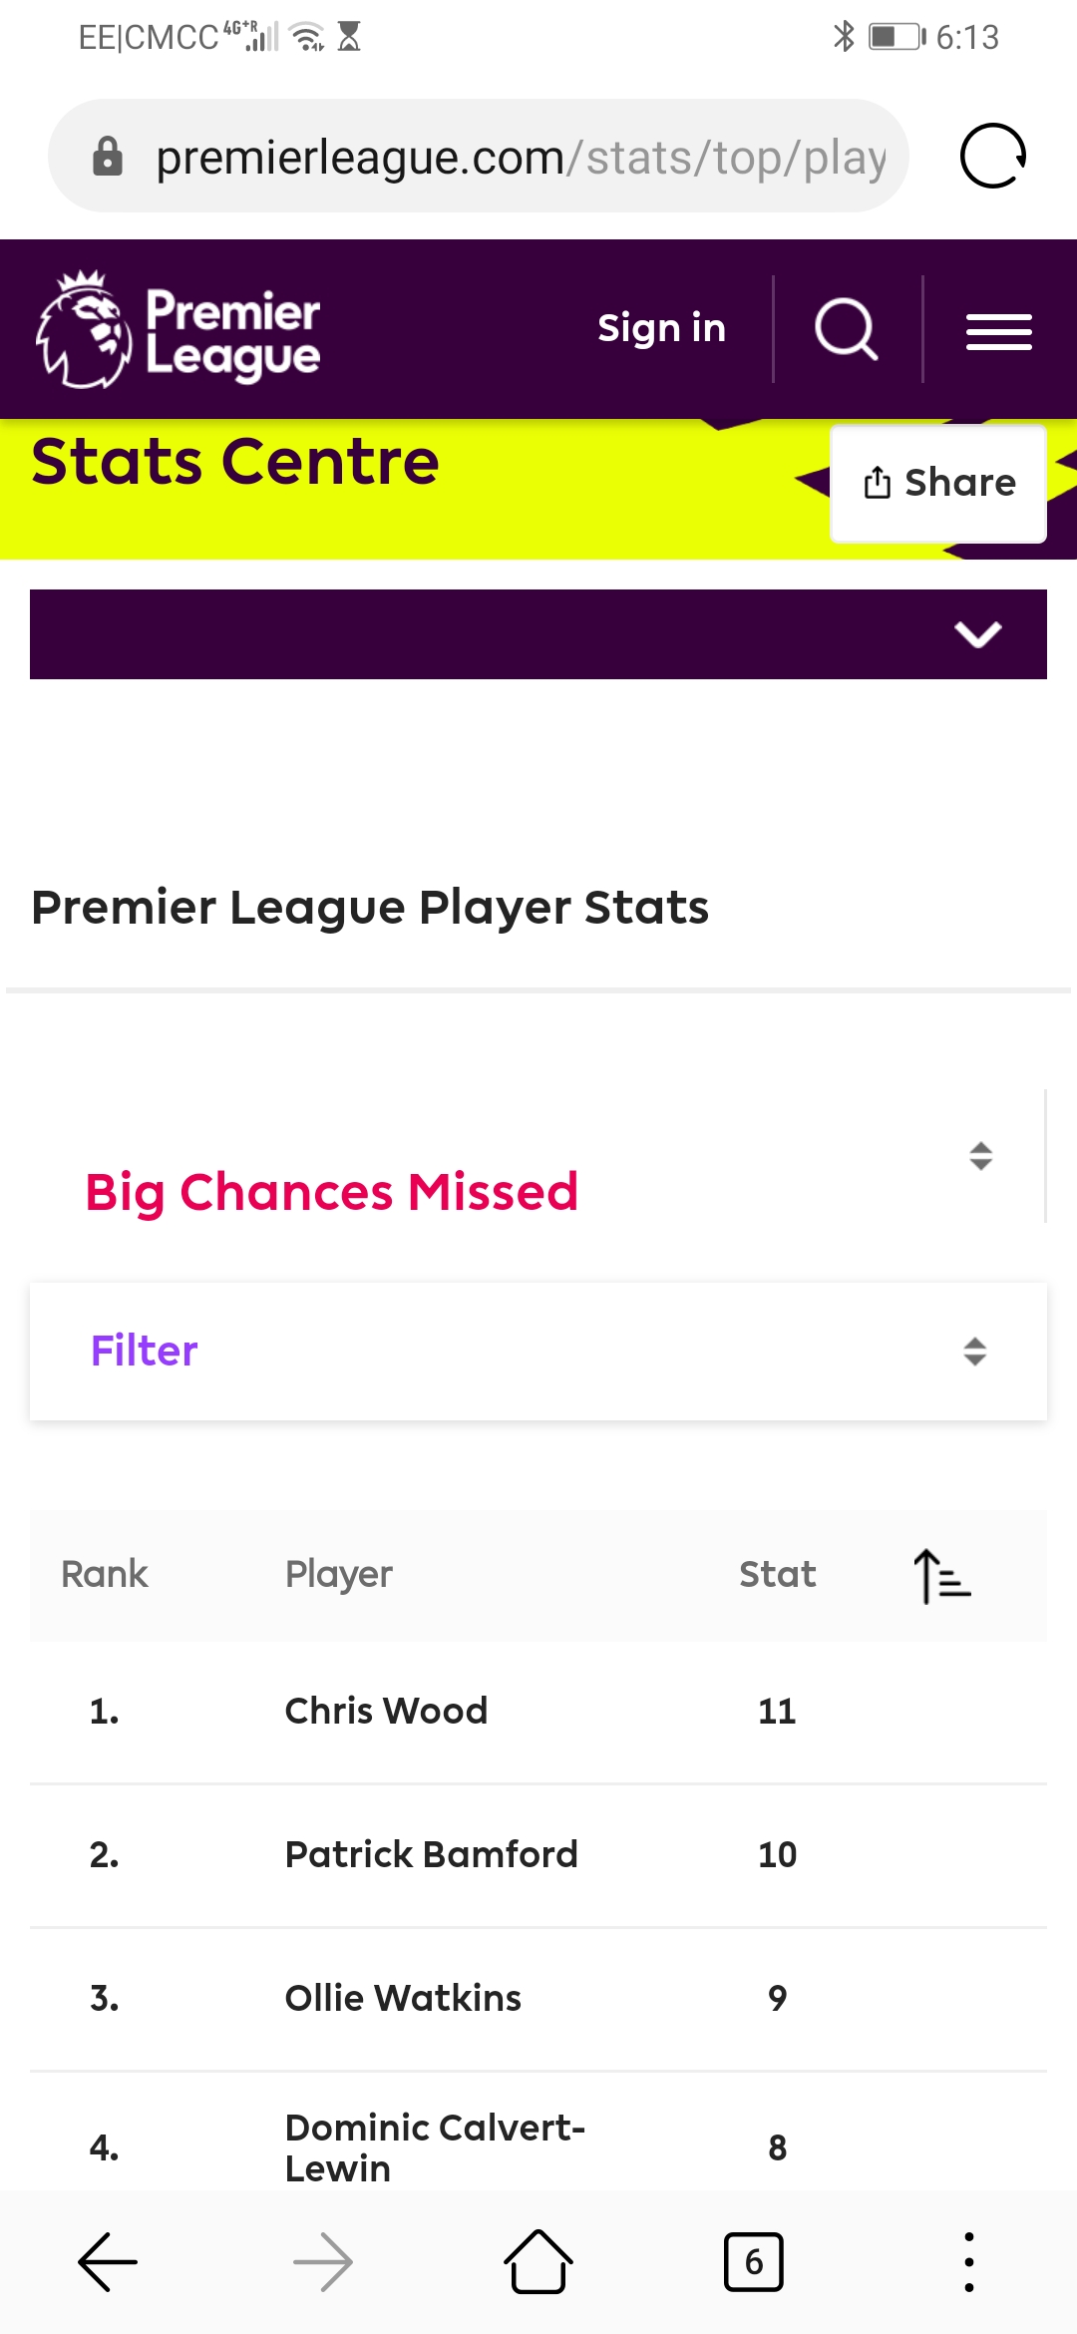This screenshot has width=1077, height=2334.
Task: Tap the premierleague.com URL address field
Action: tap(521, 157)
